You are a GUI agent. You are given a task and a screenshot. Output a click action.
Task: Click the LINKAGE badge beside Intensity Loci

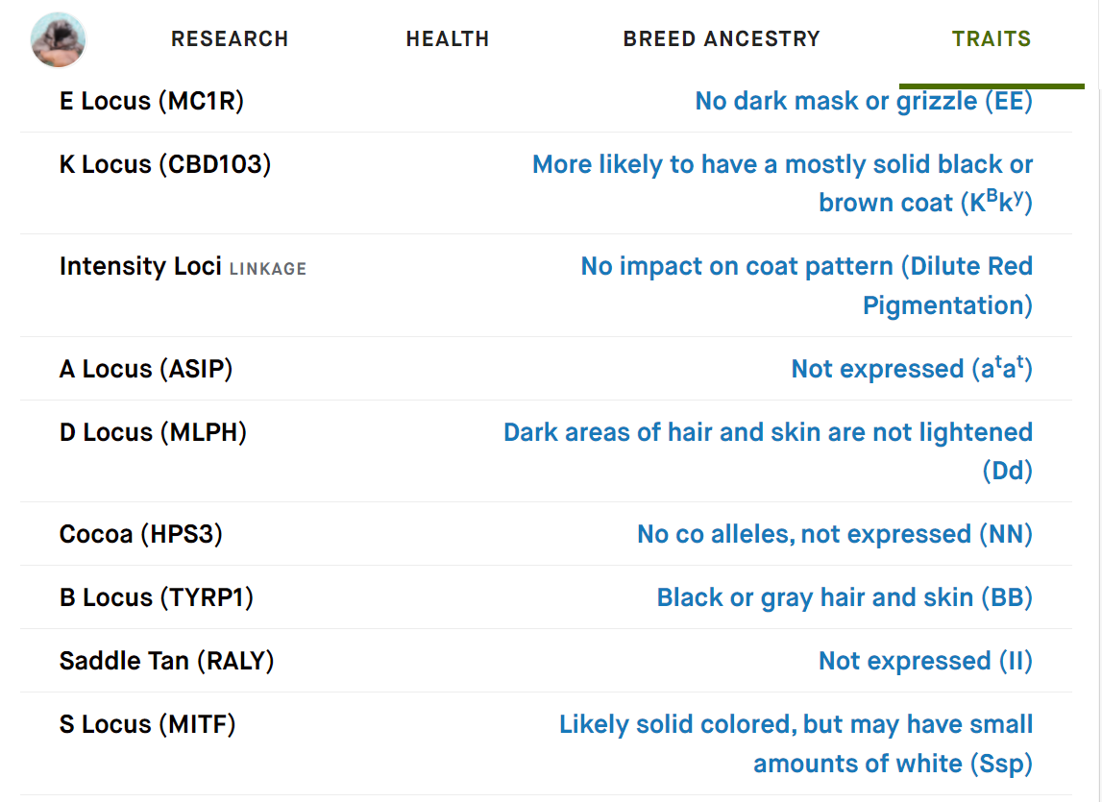click(268, 269)
